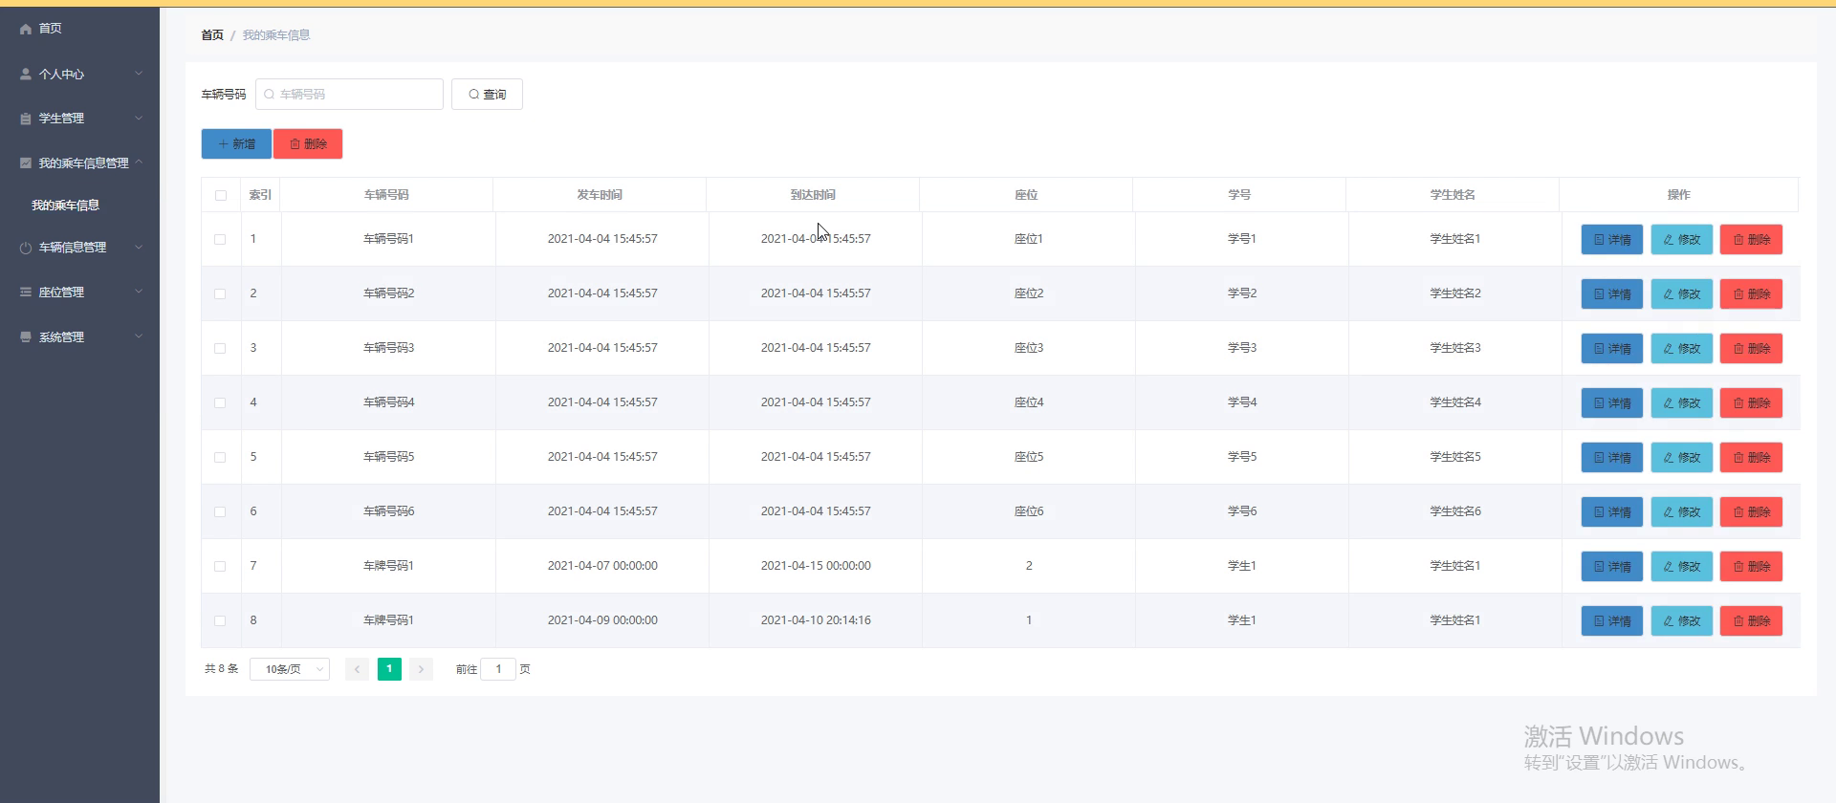Click the red 删除 batch button above table

click(x=308, y=144)
